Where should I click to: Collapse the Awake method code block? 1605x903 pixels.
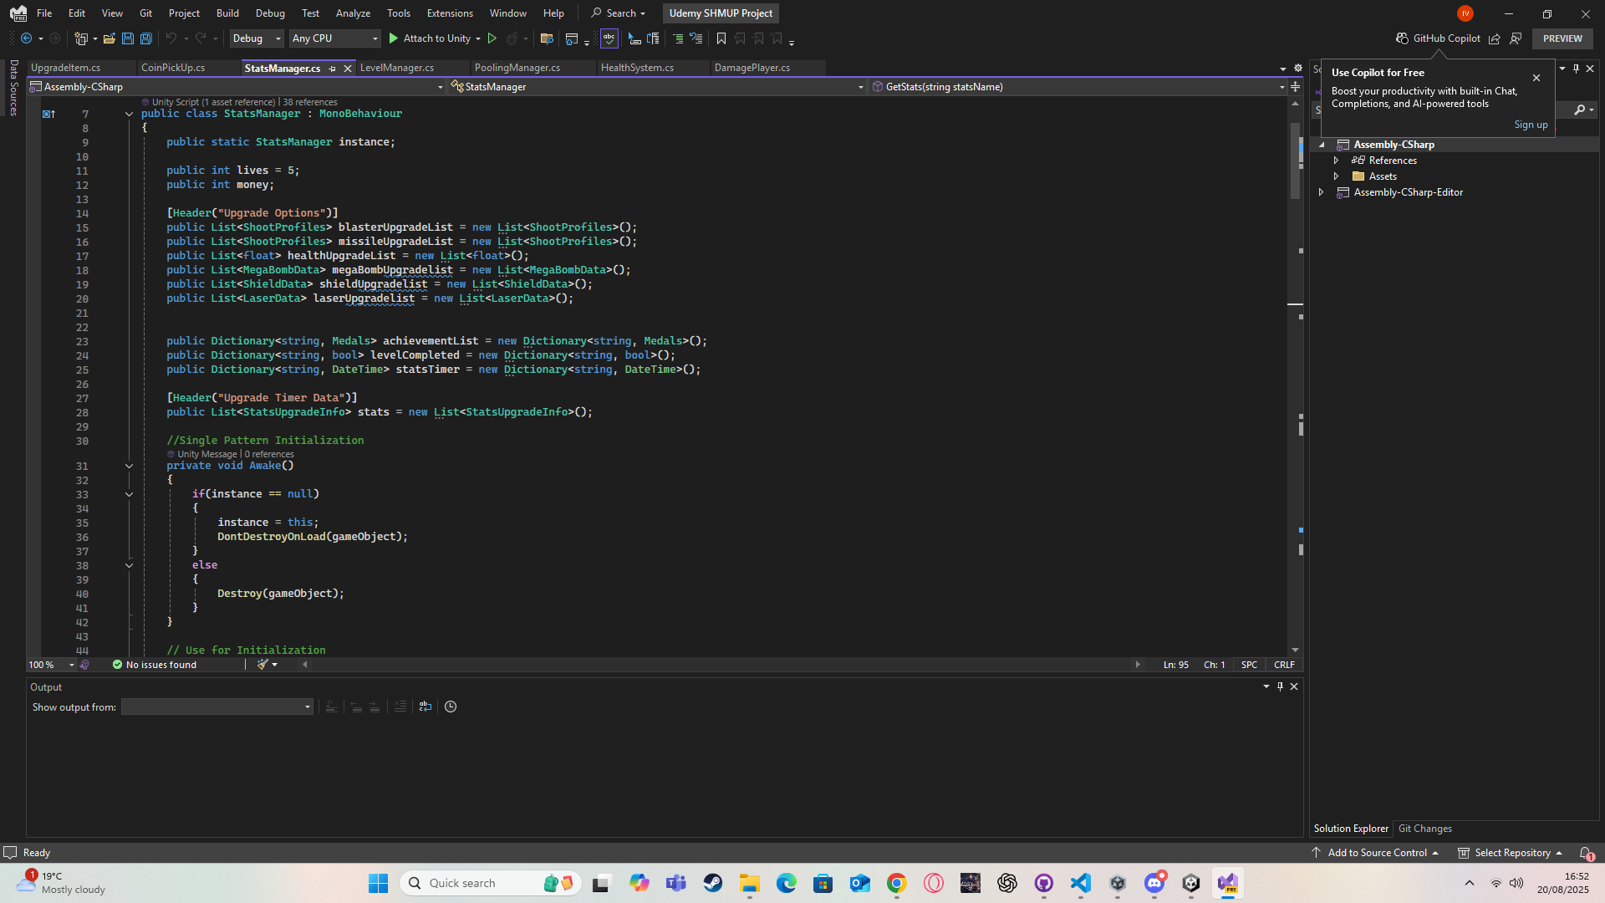[x=129, y=466]
